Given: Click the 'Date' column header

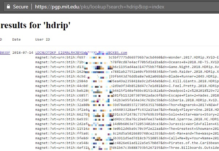Looking at the screenshot, I should [x=16, y=39].
